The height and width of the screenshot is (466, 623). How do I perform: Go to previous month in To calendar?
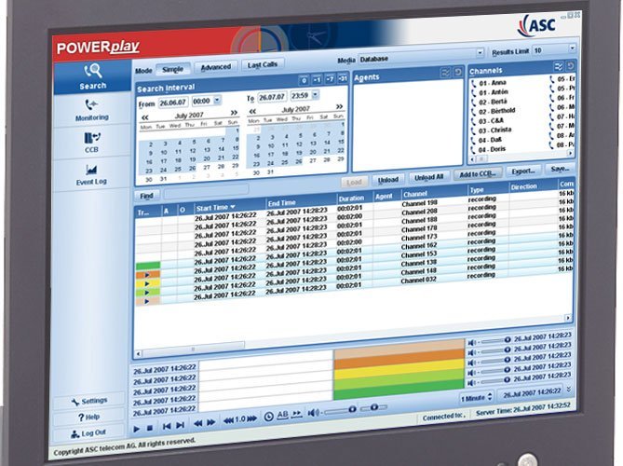[x=252, y=111]
